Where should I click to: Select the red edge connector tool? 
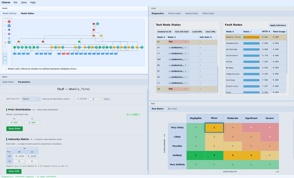pyautogui.click(x=5, y=42)
